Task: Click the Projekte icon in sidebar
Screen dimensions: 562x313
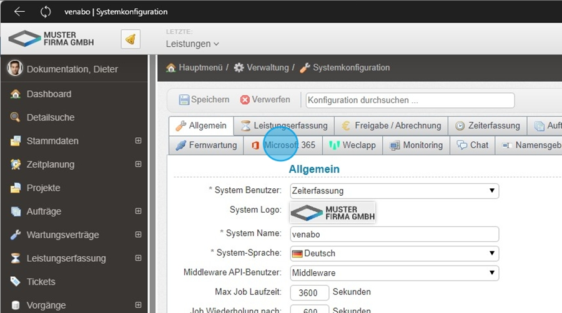Action: [16, 188]
